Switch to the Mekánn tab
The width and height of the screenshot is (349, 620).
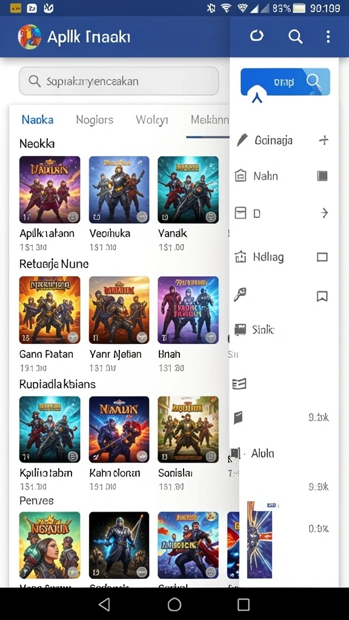(210, 120)
